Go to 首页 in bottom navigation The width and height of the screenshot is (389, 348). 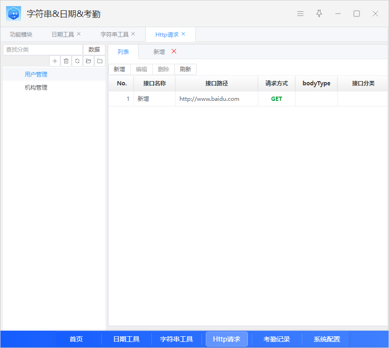(x=76, y=339)
